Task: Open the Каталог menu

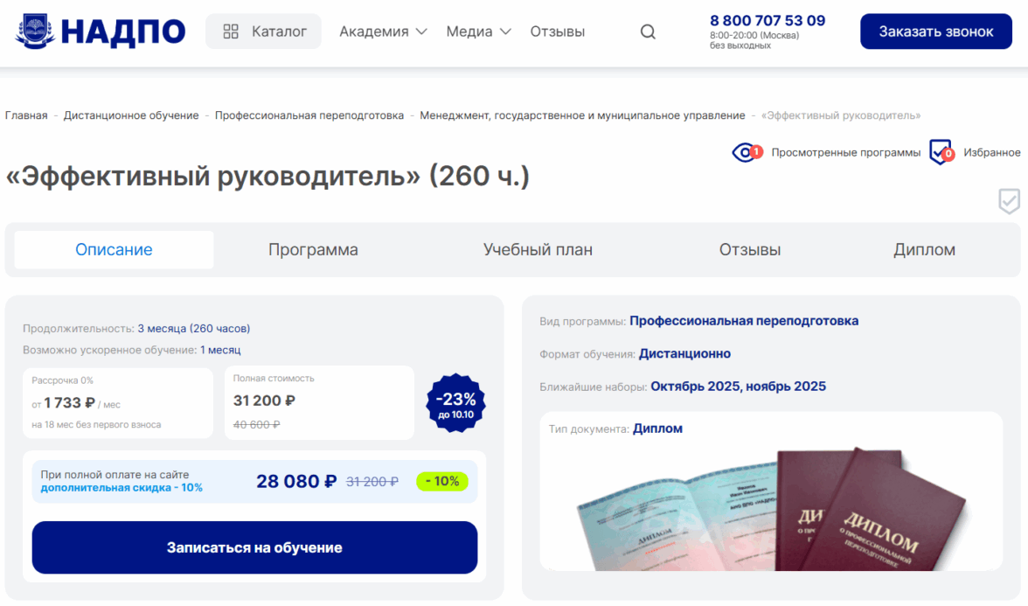Action: pos(264,31)
